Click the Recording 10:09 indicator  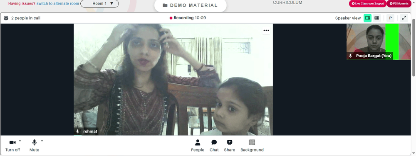(188, 18)
